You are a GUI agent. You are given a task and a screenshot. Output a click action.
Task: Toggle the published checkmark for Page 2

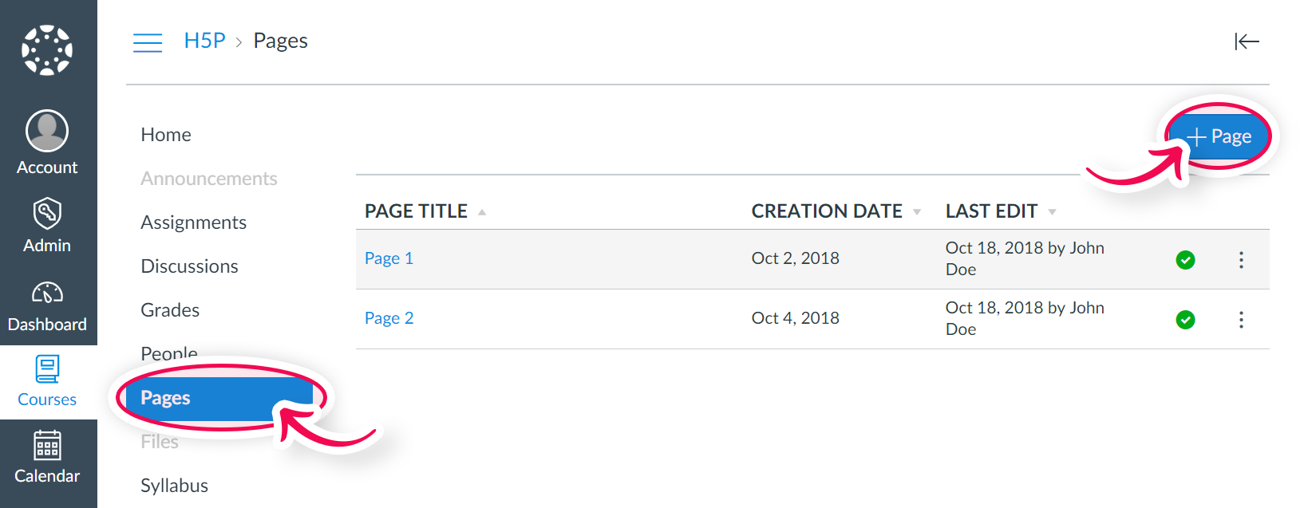click(x=1186, y=320)
